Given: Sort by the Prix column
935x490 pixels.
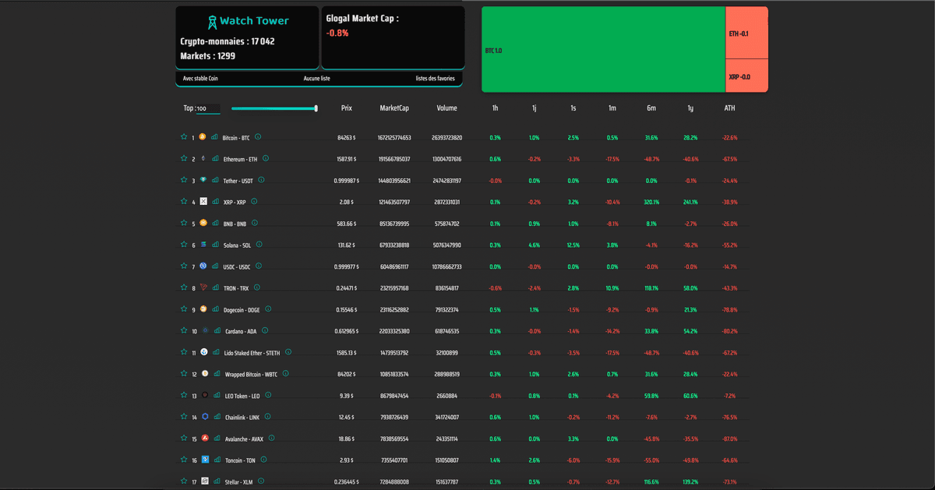Looking at the screenshot, I should coord(347,108).
